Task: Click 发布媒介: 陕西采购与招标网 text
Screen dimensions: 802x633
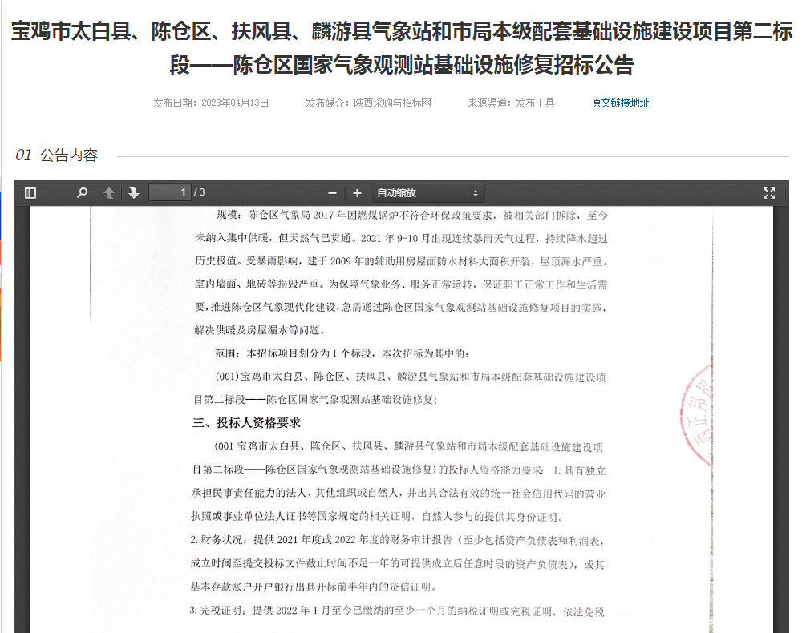Action: 368,103
